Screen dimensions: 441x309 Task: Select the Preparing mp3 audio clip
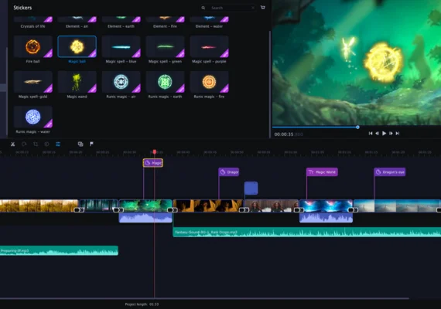[59, 250]
